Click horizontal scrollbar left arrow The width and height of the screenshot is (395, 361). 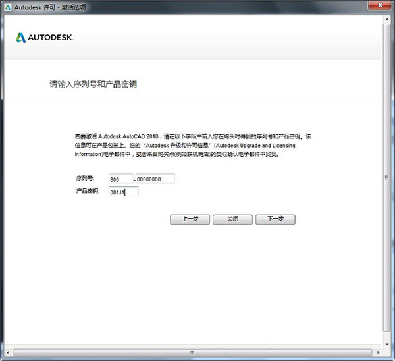(x=8, y=352)
